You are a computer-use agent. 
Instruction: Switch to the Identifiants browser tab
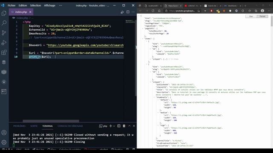[x=232, y=6]
